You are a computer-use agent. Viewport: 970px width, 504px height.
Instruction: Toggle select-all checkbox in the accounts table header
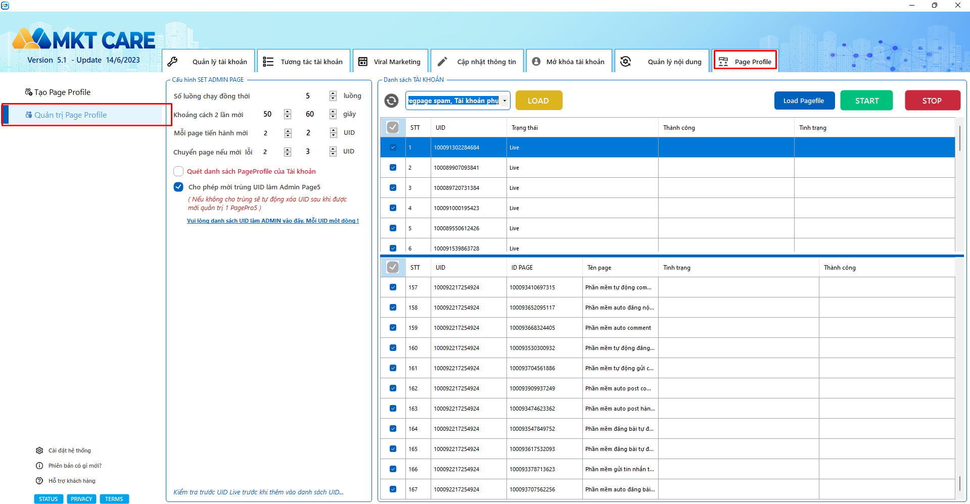click(393, 127)
